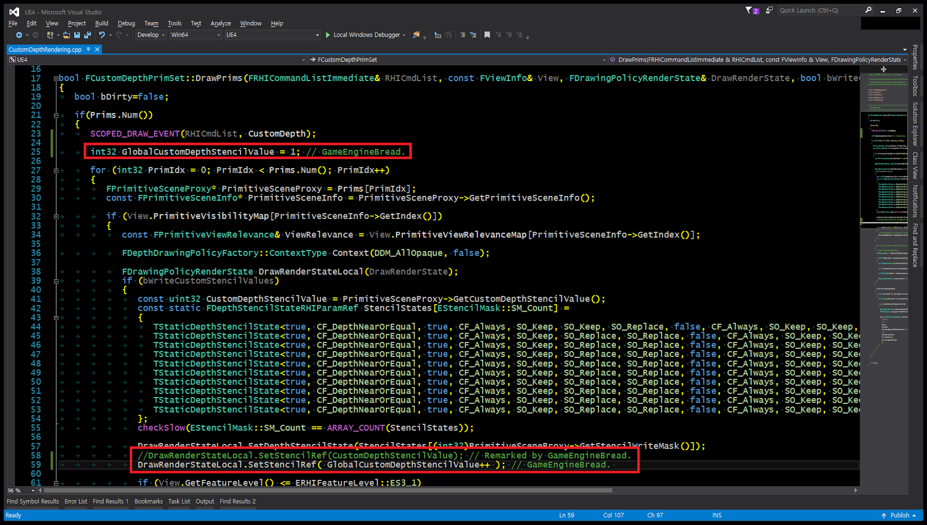Screen dimensions: 927x525
Task: Save the current file with the Save icon
Action: click(x=77, y=35)
